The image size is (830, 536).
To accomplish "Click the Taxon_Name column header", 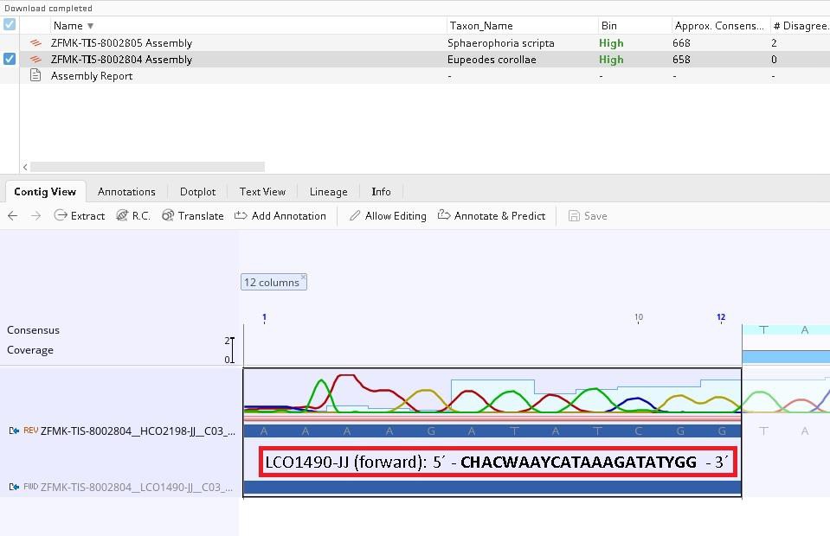I will 480,26.
